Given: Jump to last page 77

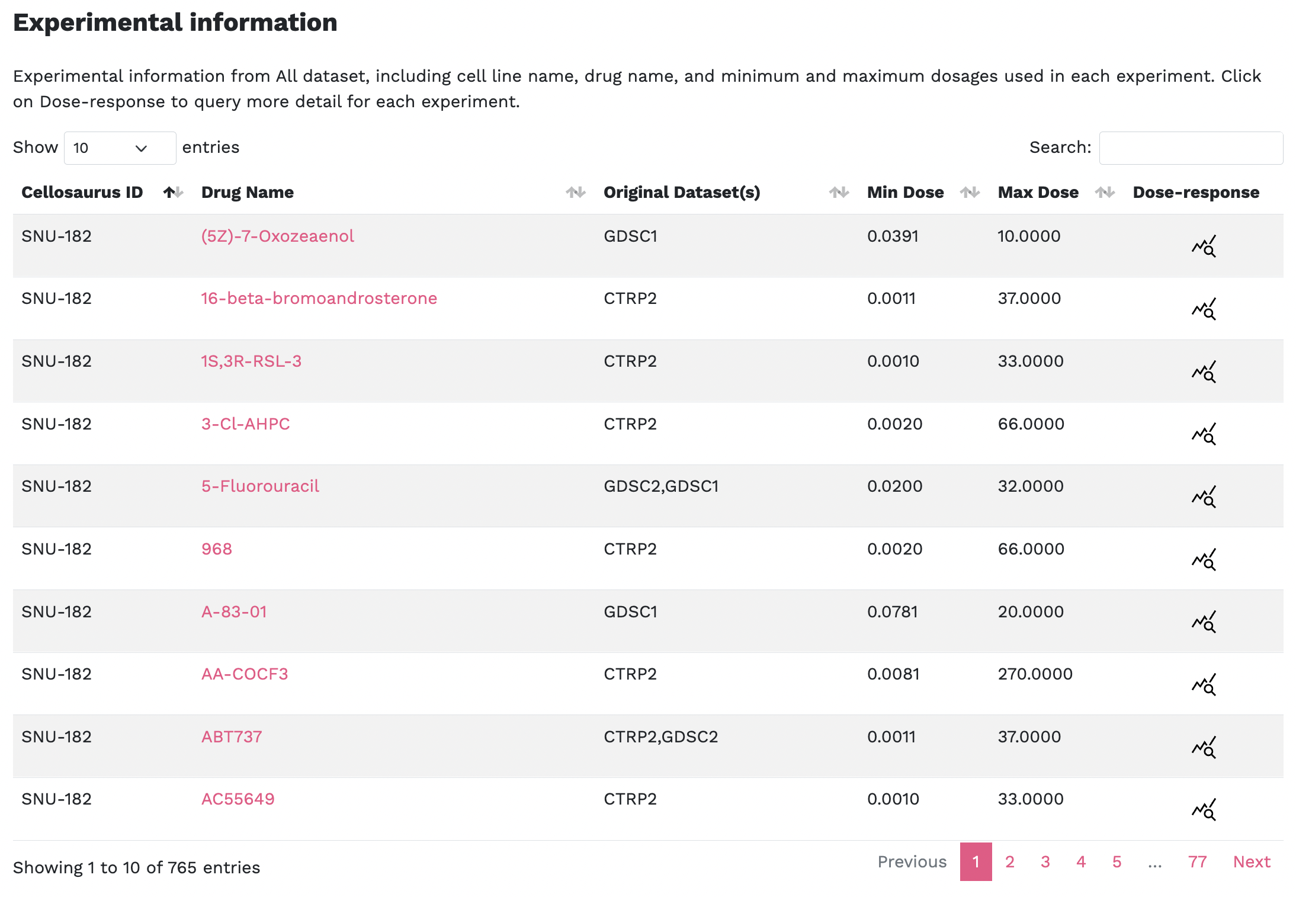Looking at the screenshot, I should tap(1197, 862).
